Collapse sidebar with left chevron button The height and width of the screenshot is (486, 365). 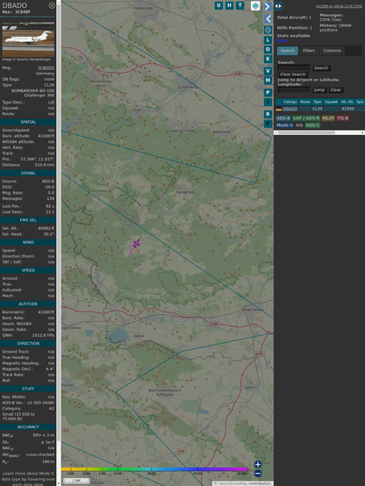pos(268,19)
